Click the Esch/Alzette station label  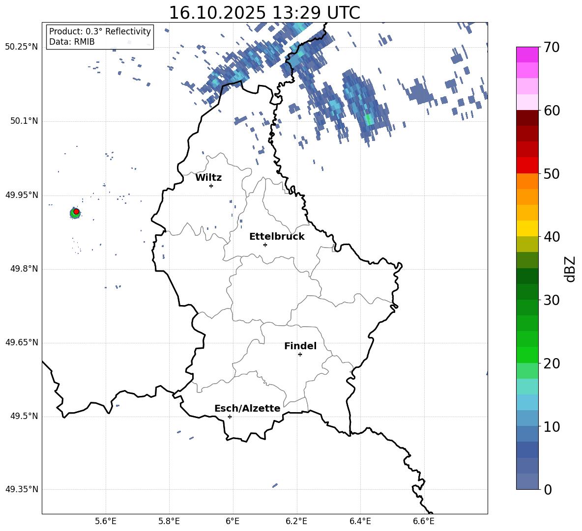pos(247,408)
